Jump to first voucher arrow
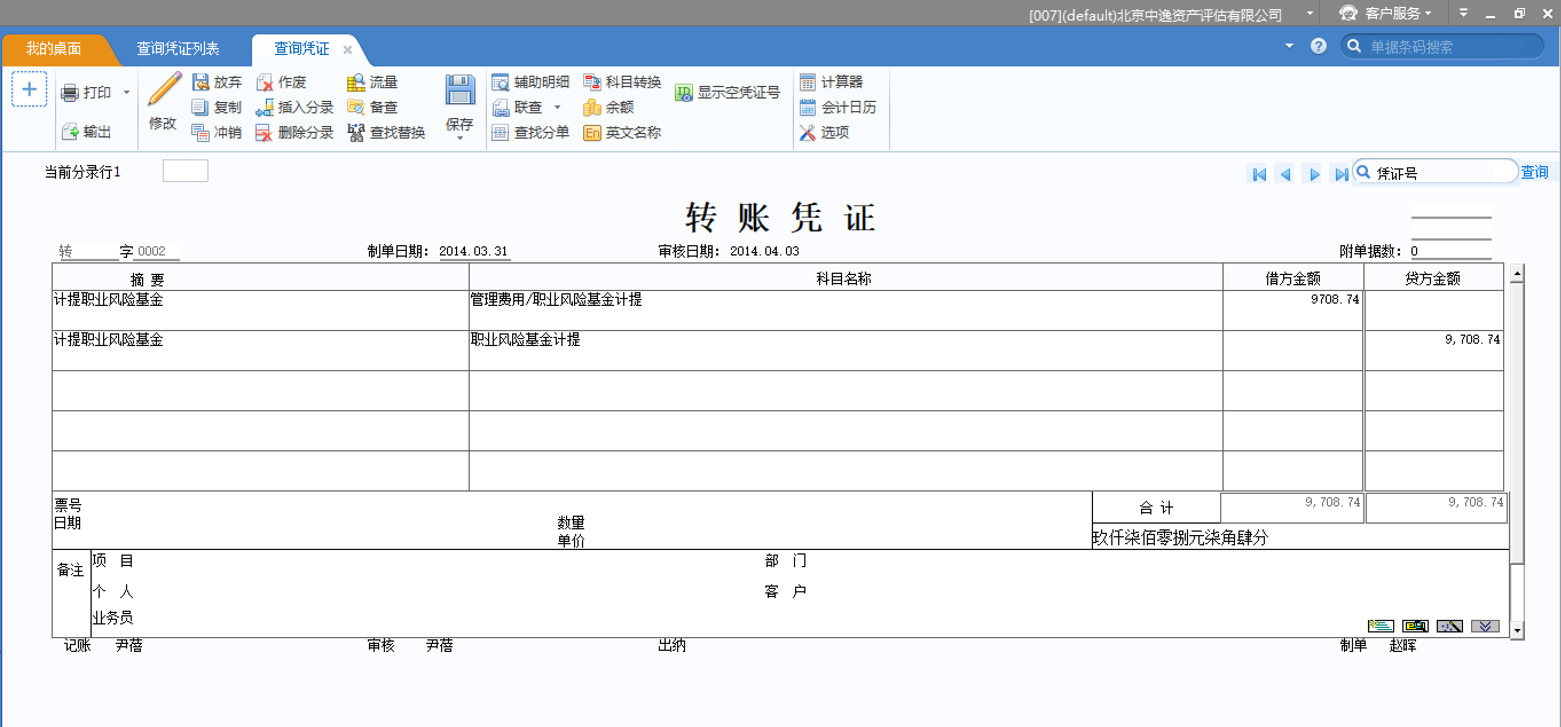The width and height of the screenshot is (1561, 727). pyautogui.click(x=1259, y=175)
